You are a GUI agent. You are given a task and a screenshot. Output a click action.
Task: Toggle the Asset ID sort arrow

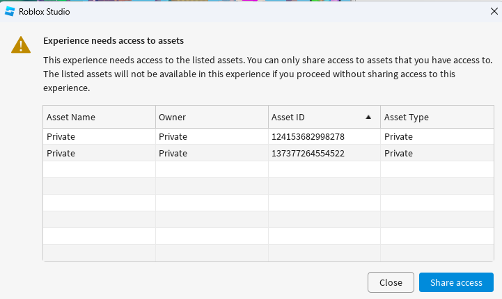click(x=368, y=118)
